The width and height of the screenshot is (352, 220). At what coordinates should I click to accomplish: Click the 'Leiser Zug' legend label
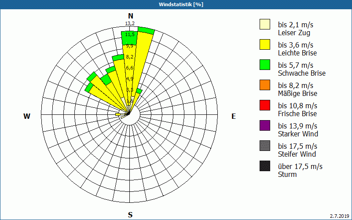pos(294,33)
